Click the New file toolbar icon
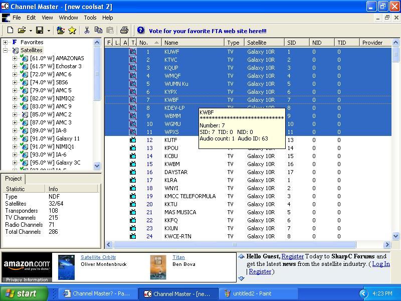 10,30
